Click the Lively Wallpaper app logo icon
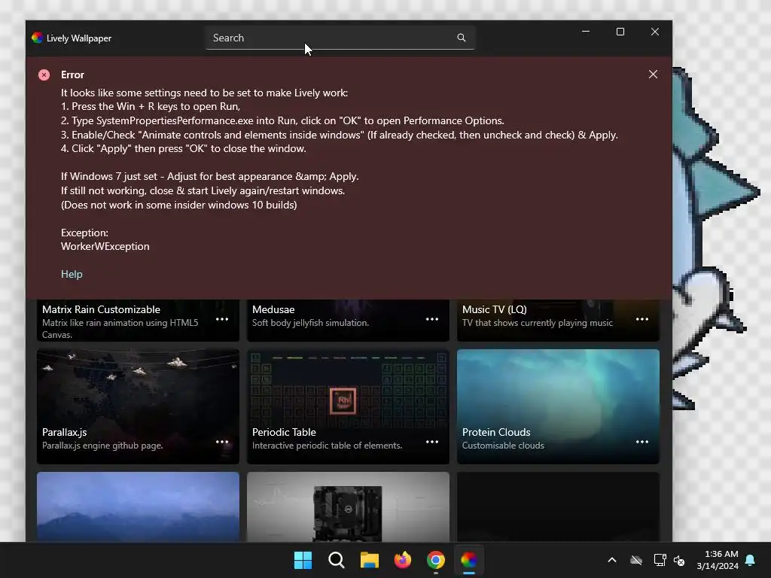Image resolution: width=771 pixels, height=578 pixels. click(38, 38)
